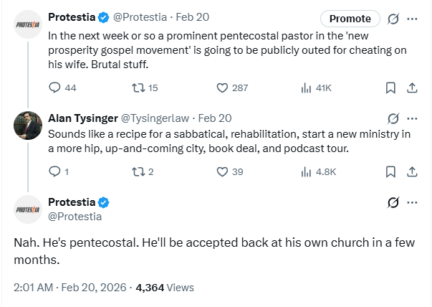Viewport: 432px width, 307px height.
Task: Click the Promote button
Action: click(x=350, y=19)
